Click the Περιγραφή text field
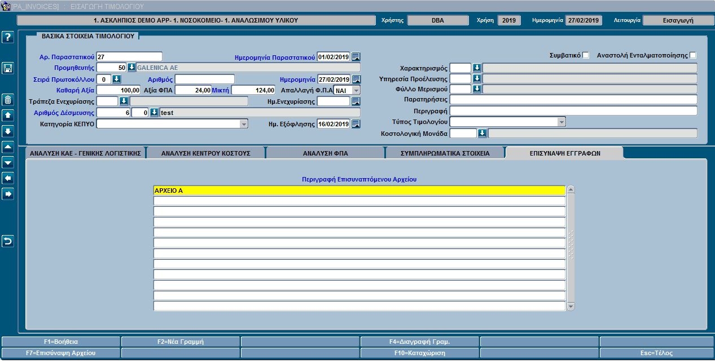This screenshot has height=363, width=715. [573, 110]
